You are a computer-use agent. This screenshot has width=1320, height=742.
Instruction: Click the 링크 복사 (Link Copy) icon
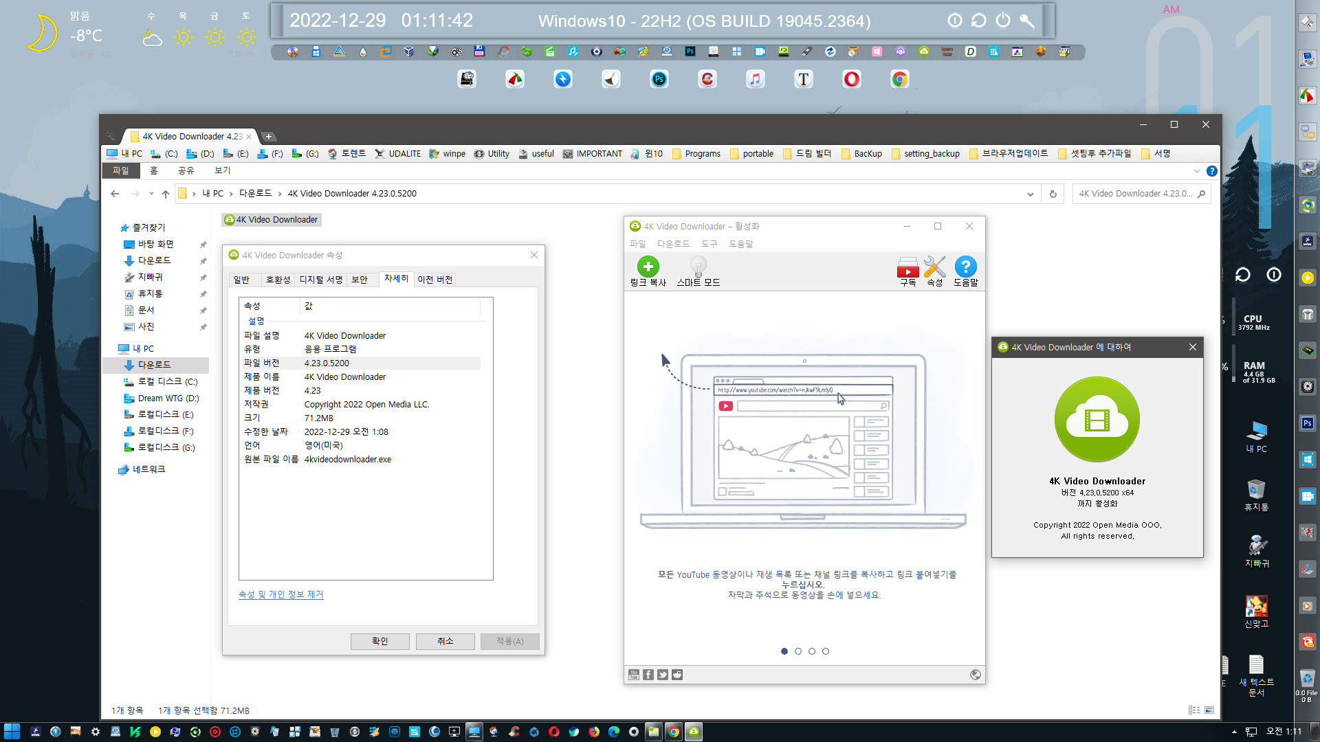(648, 267)
